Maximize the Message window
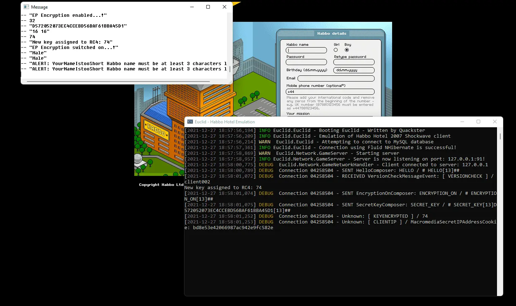Viewport: 516px width, 306px height. [208, 7]
